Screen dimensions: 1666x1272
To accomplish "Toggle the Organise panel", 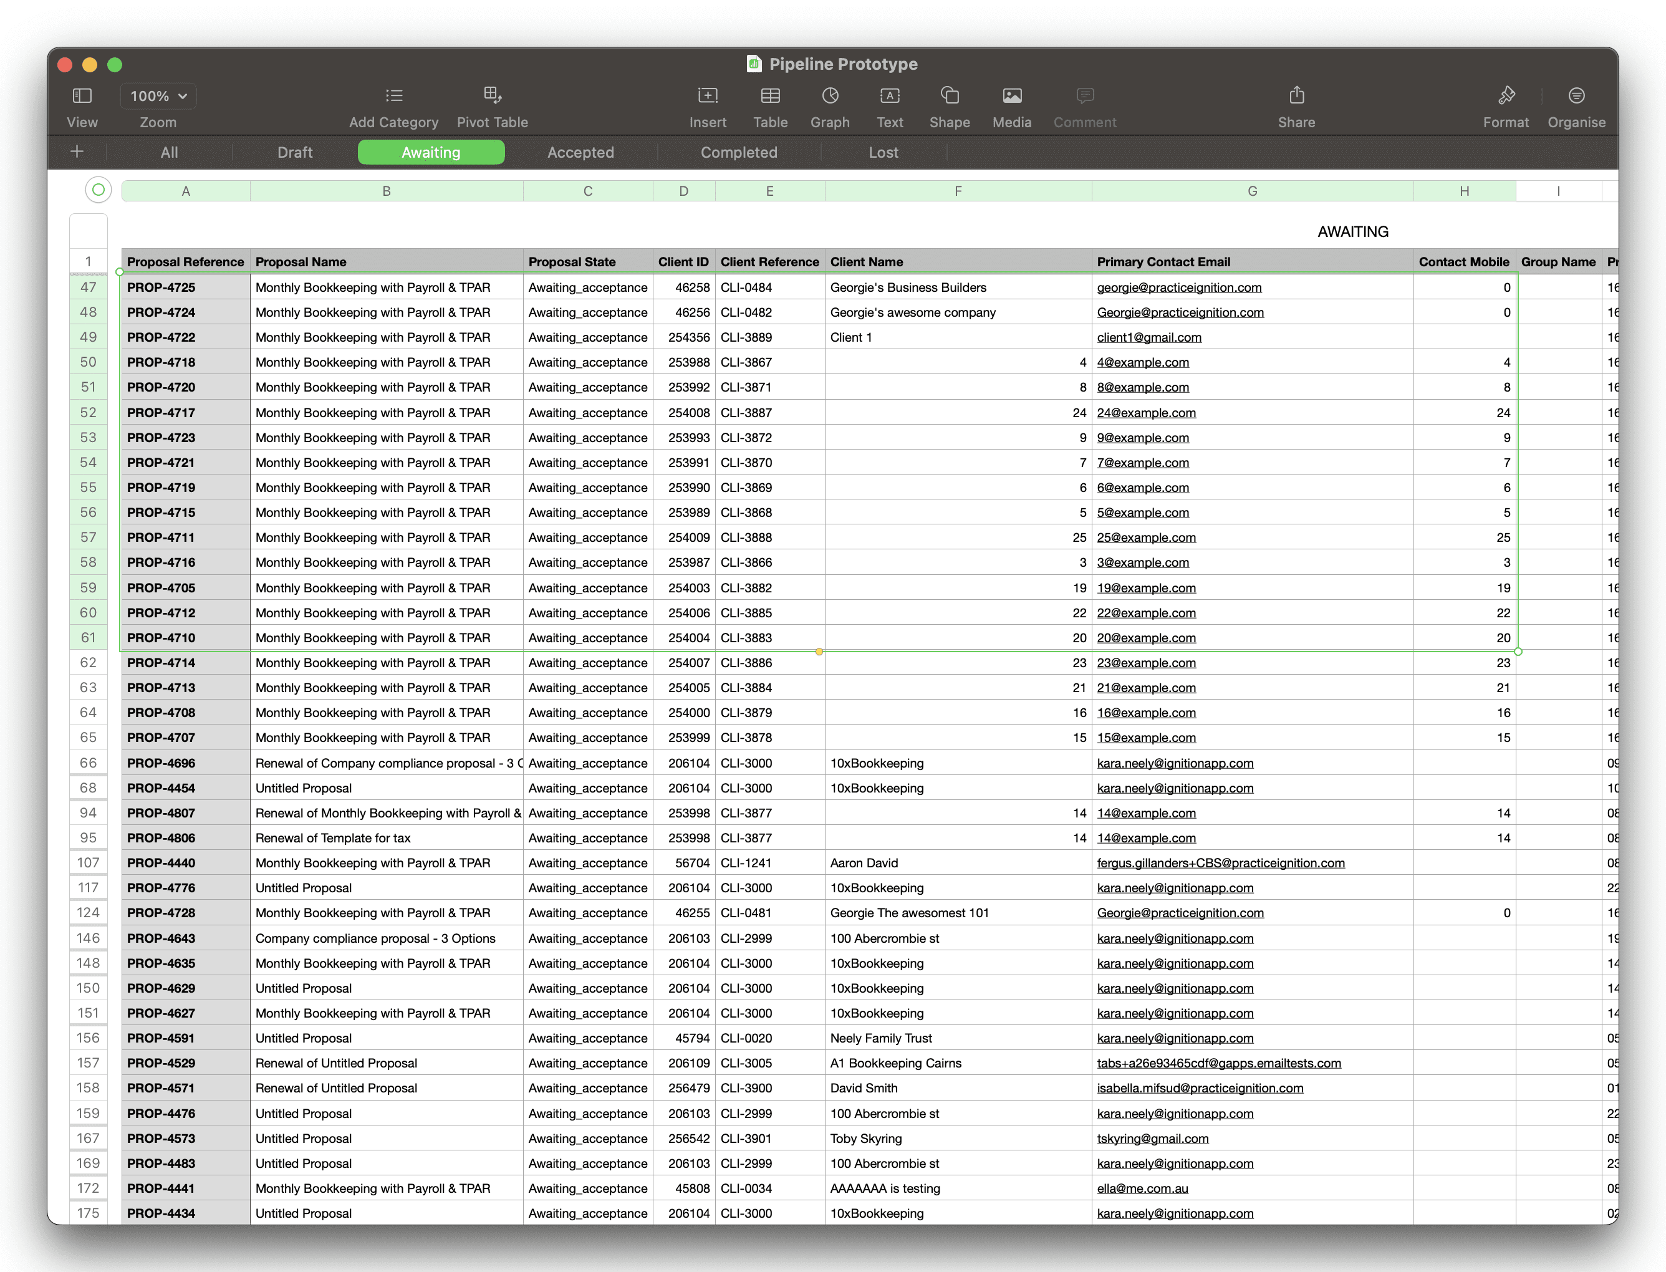I will point(1576,96).
